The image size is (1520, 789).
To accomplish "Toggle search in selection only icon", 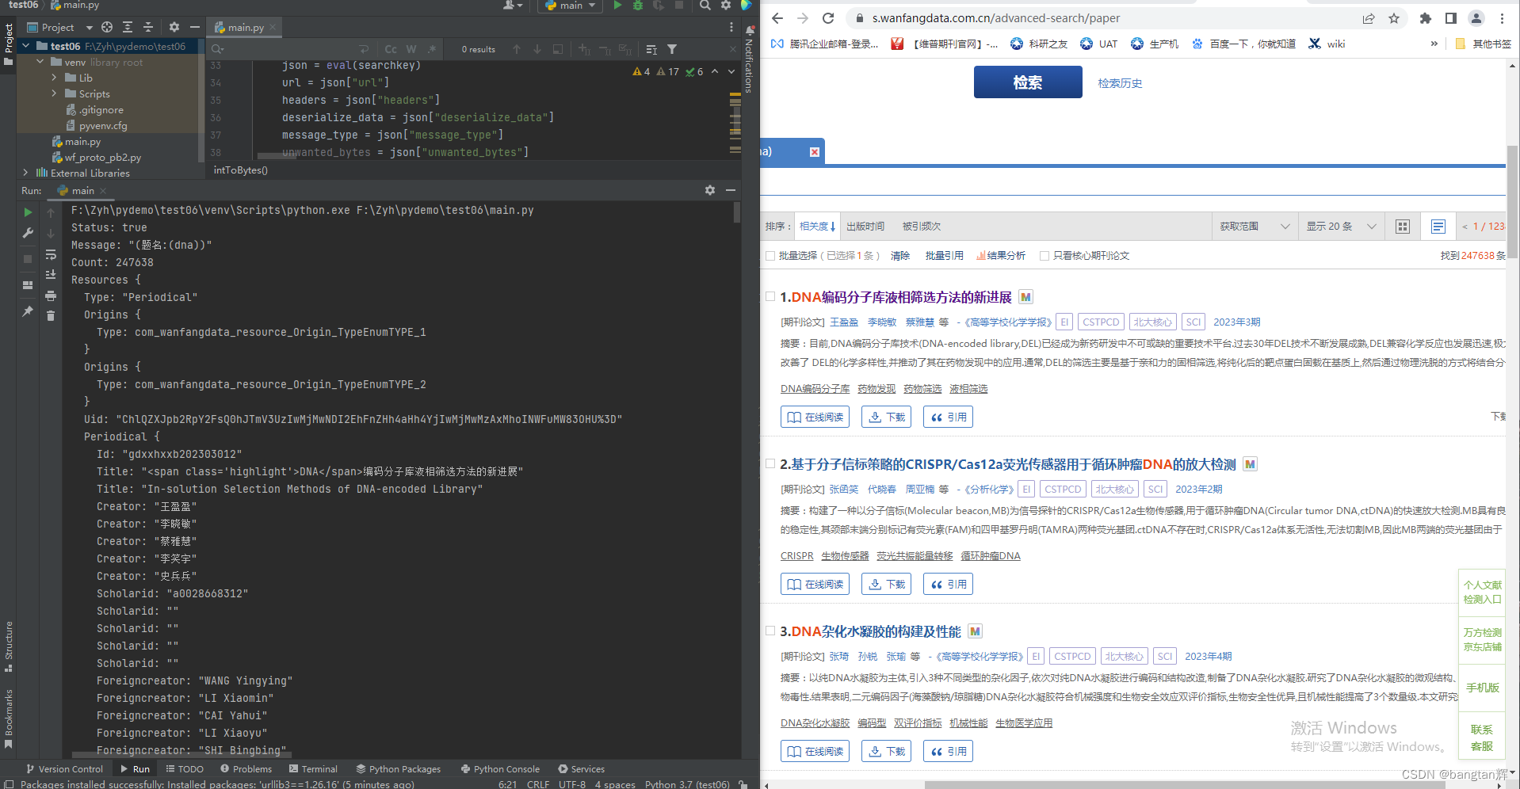I will (x=558, y=49).
